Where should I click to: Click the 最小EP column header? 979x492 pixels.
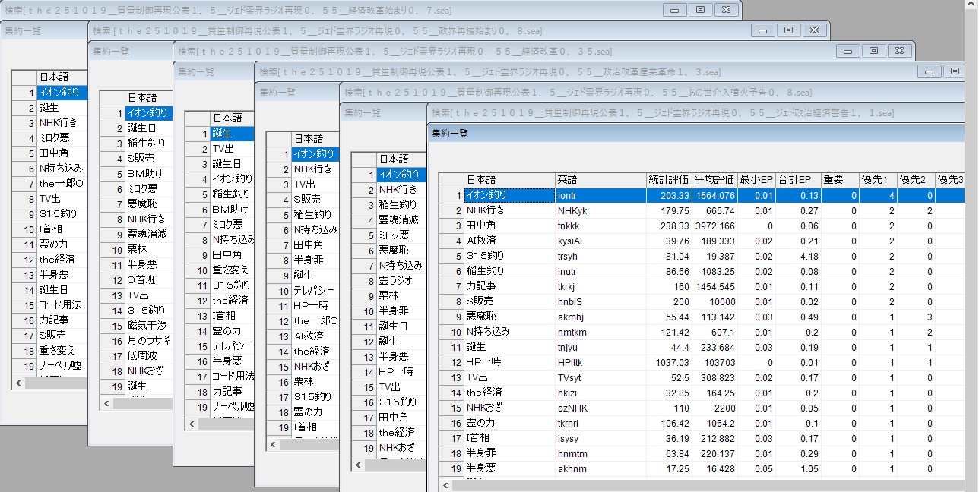click(757, 180)
